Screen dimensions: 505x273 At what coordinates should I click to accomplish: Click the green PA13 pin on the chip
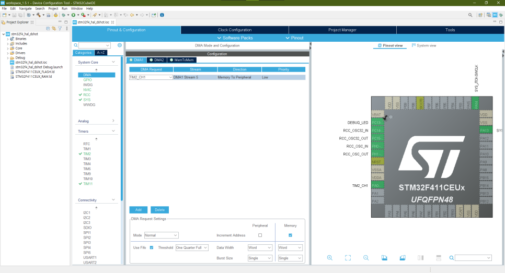pos(486,130)
